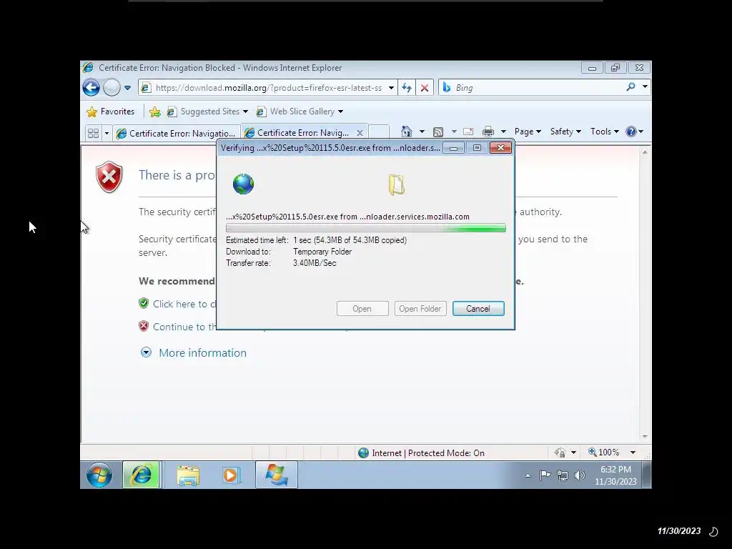Click the download progress bar
This screenshot has width=732, height=549.
point(365,228)
